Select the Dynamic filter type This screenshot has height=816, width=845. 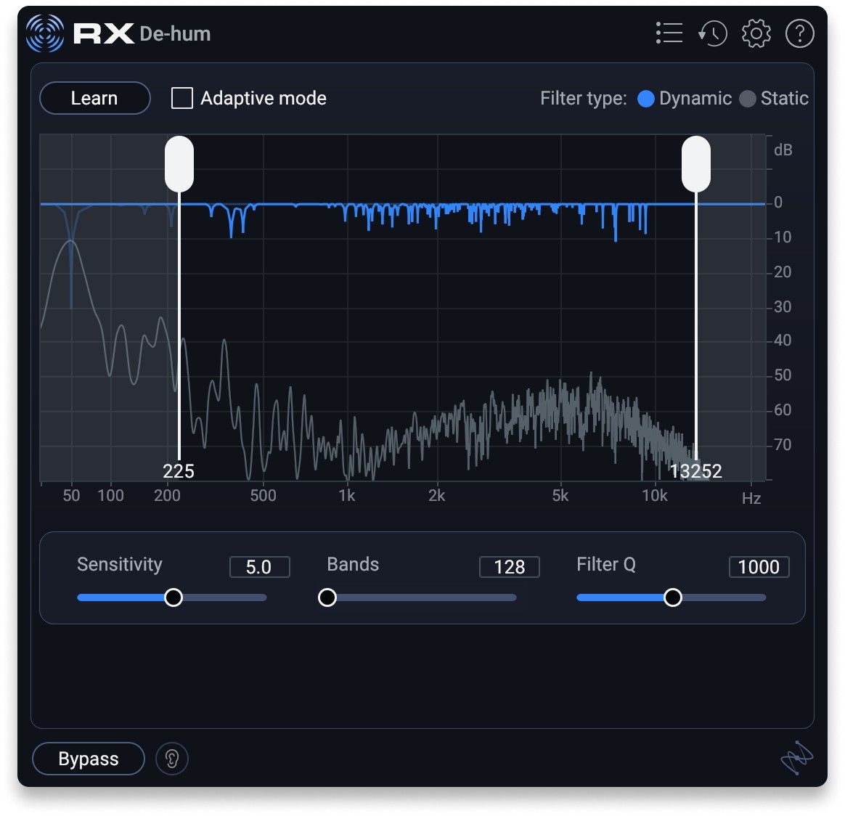(x=645, y=99)
